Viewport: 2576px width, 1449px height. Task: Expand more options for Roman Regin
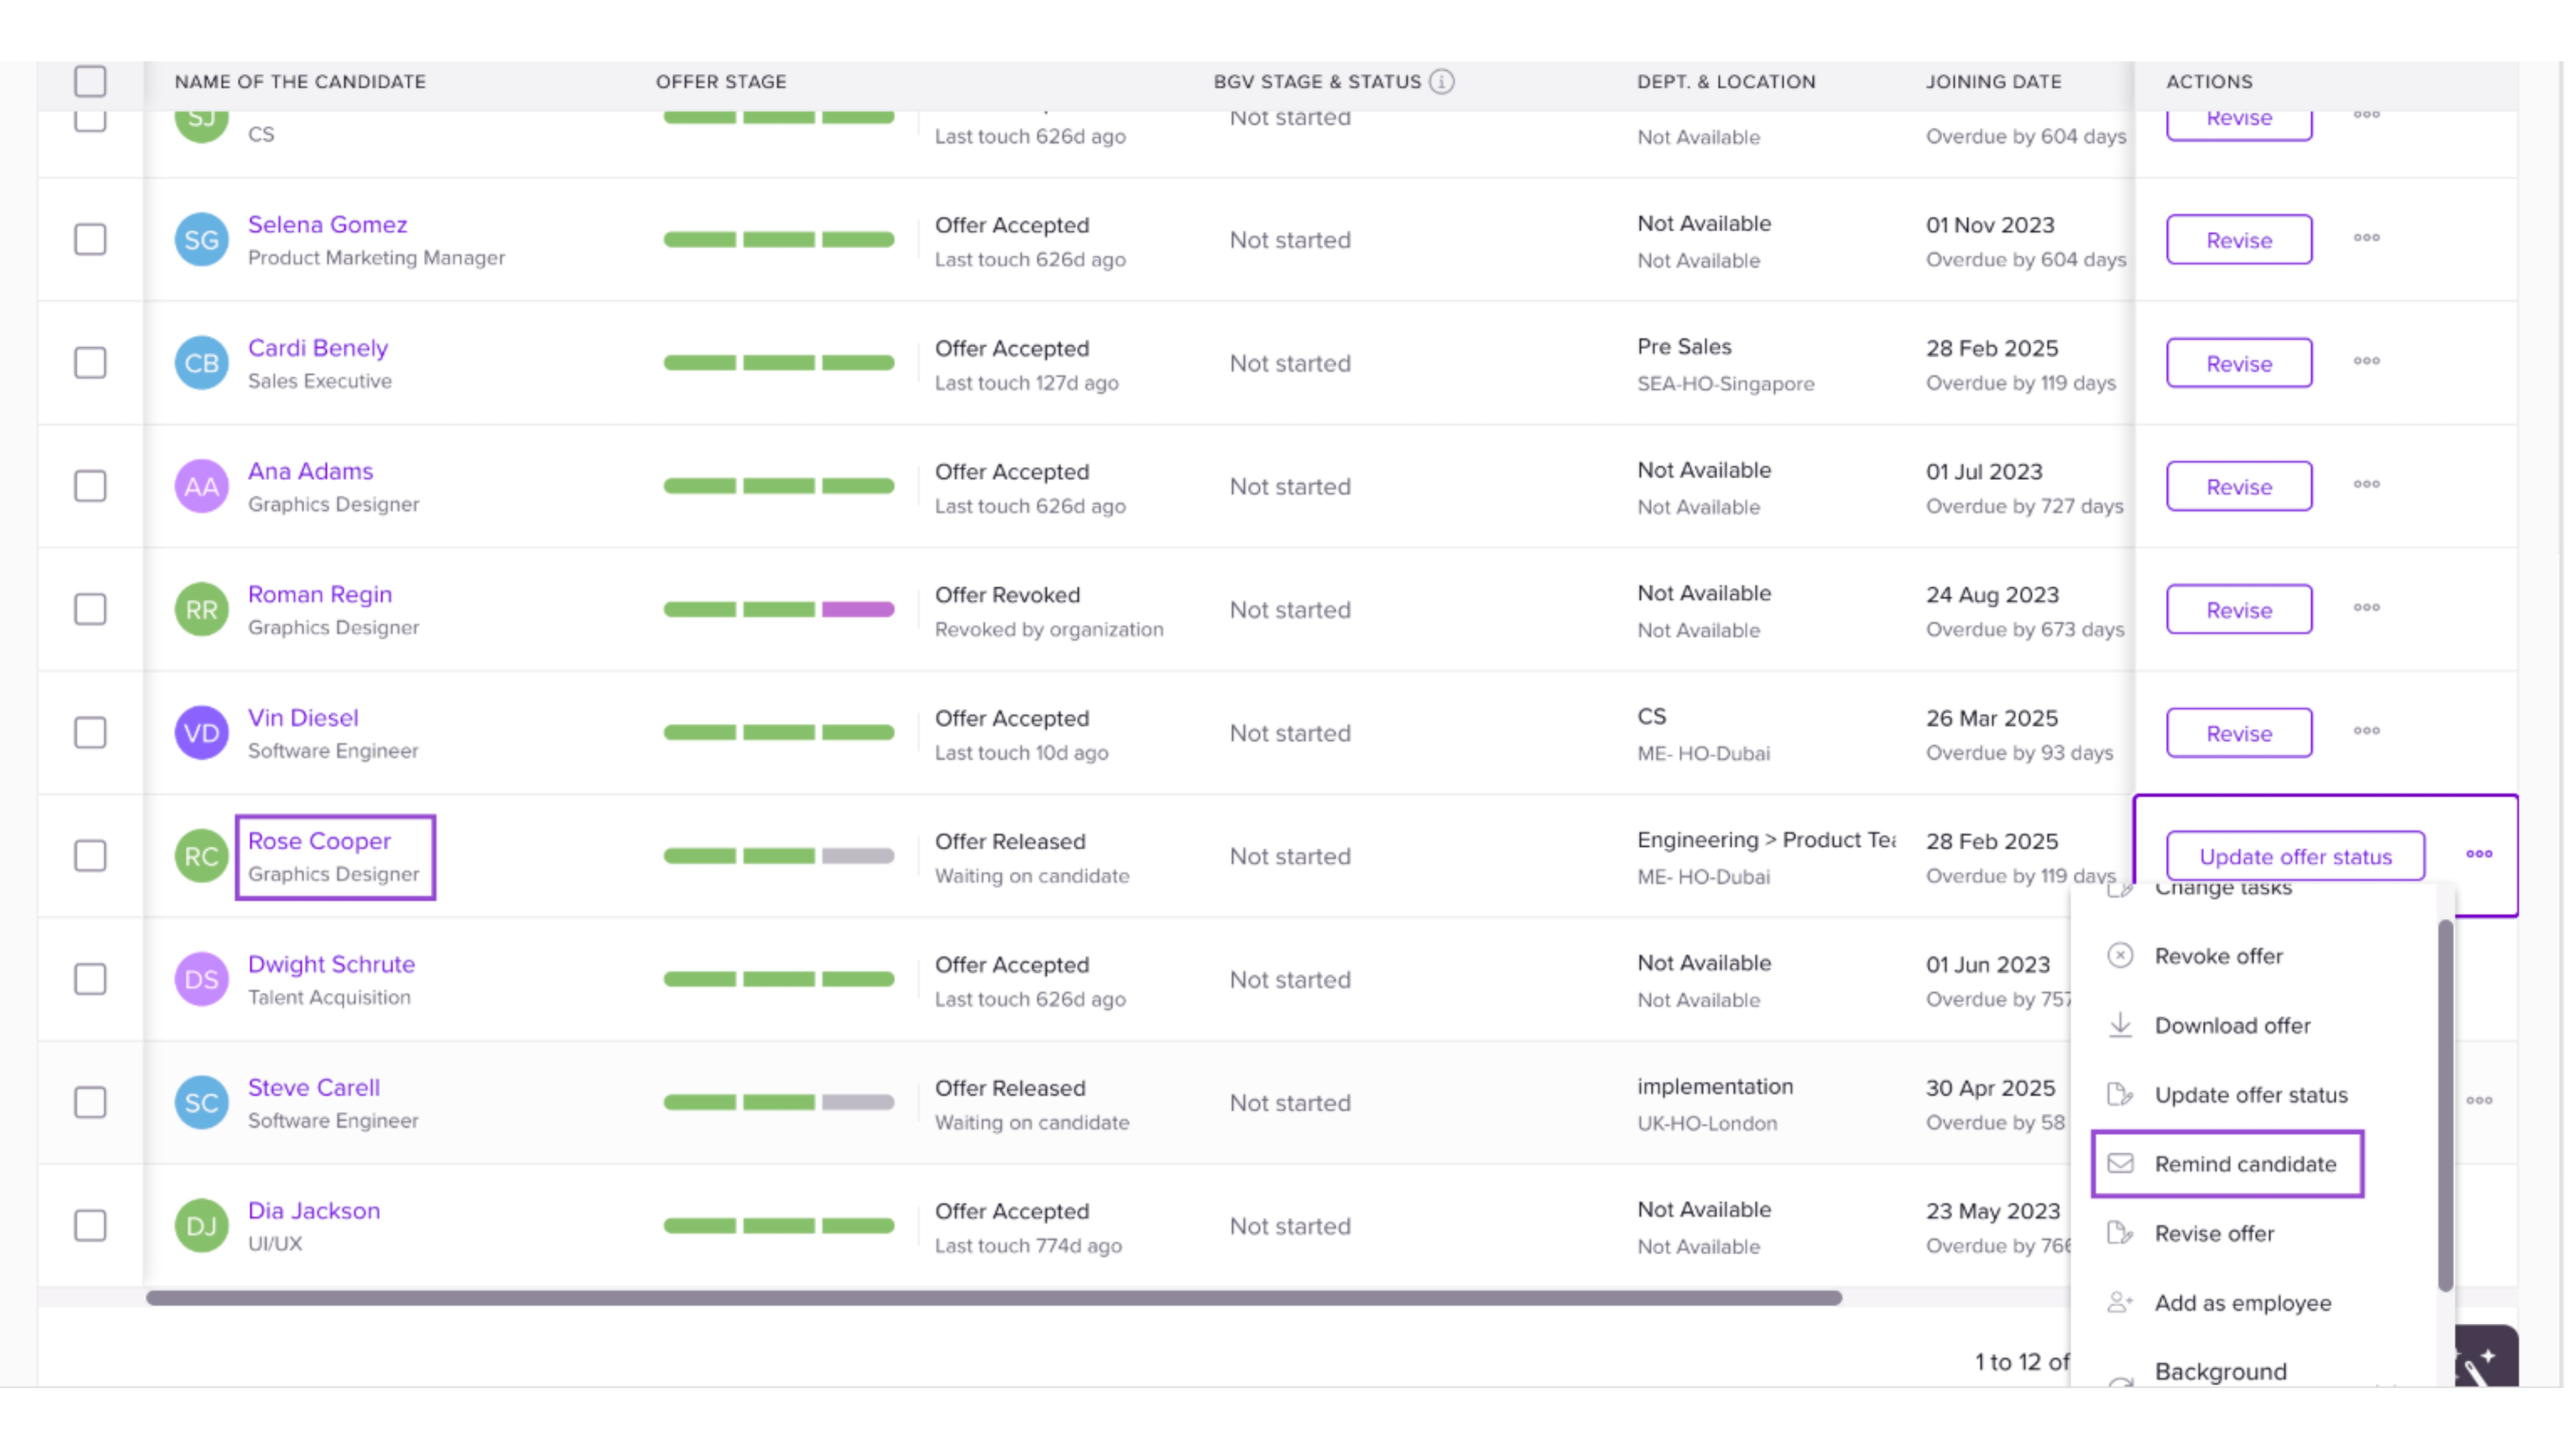[2366, 608]
